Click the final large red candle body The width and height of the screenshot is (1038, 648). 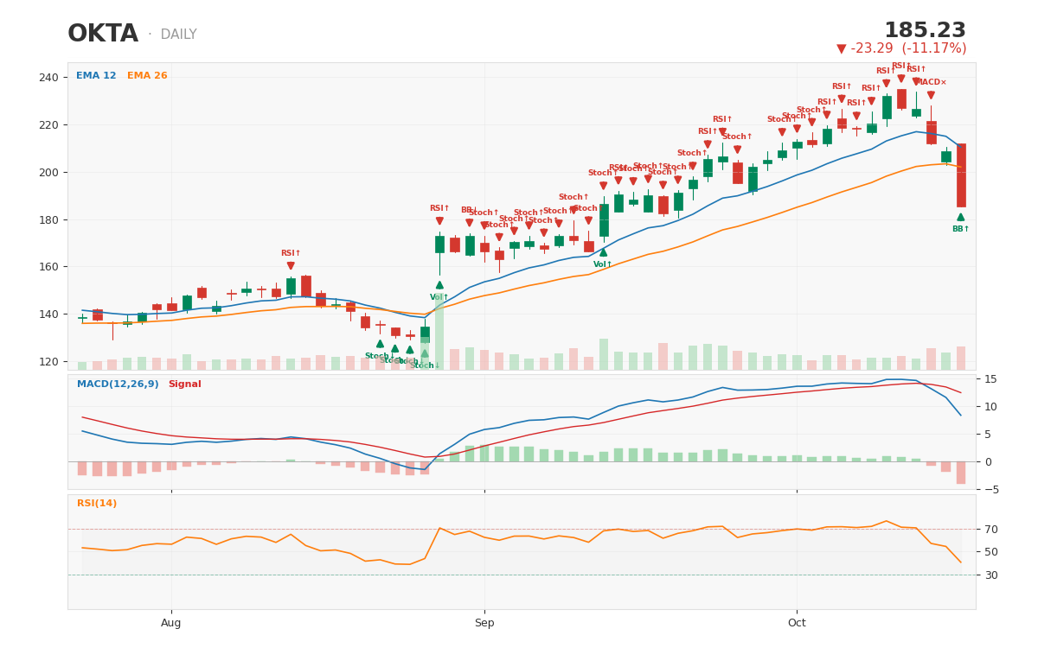[x=961, y=175]
